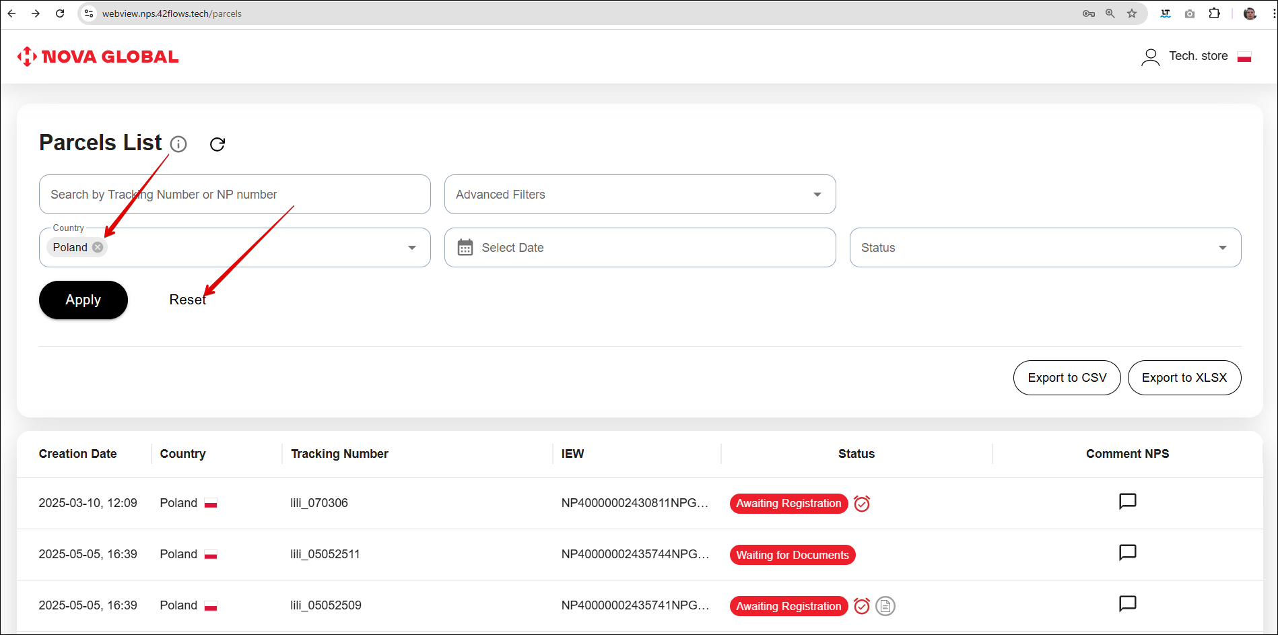Open the comment icon for lili_070306
The image size is (1278, 635).
point(1127,502)
